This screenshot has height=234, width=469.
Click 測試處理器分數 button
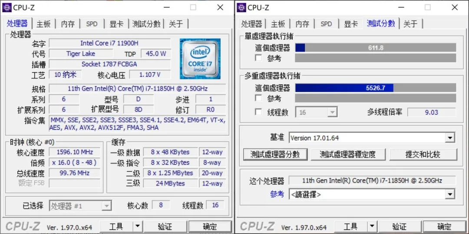tap(275, 155)
